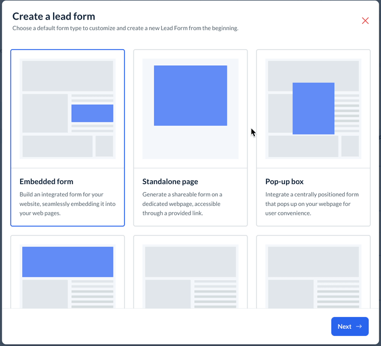Click the Standalone page description text
This screenshot has height=346, width=381.
[x=182, y=204]
